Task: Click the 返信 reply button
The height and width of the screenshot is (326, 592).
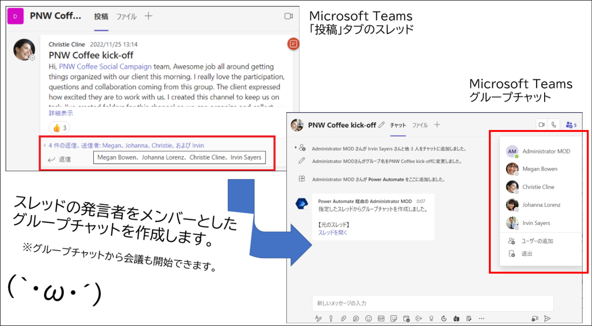Action: 59,159
